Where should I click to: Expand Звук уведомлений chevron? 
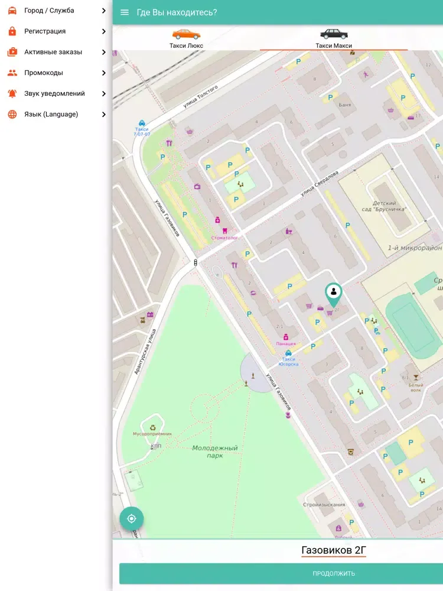tap(103, 93)
